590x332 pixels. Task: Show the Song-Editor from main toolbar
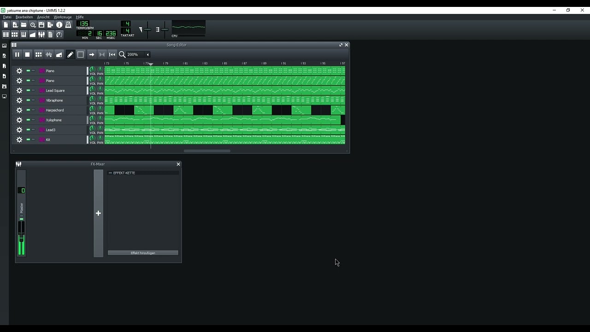(x=6, y=35)
